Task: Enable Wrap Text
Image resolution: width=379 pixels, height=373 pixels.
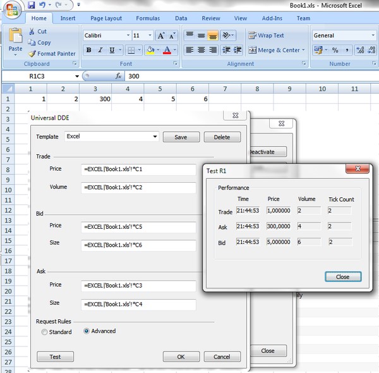Action: [266, 35]
